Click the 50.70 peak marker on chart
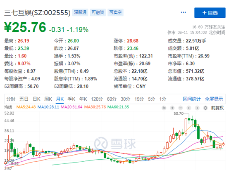Image resolution: width=229 pixels, height=170 pixels. point(179,113)
